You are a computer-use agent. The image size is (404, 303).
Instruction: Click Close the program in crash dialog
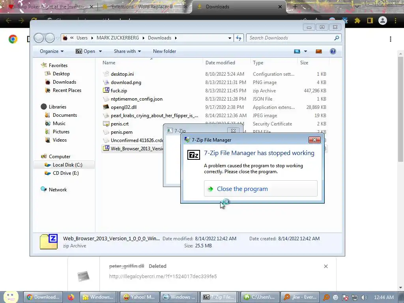[260, 189]
